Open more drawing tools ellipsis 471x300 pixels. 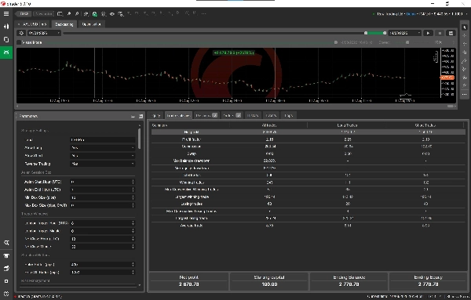(x=465, y=95)
